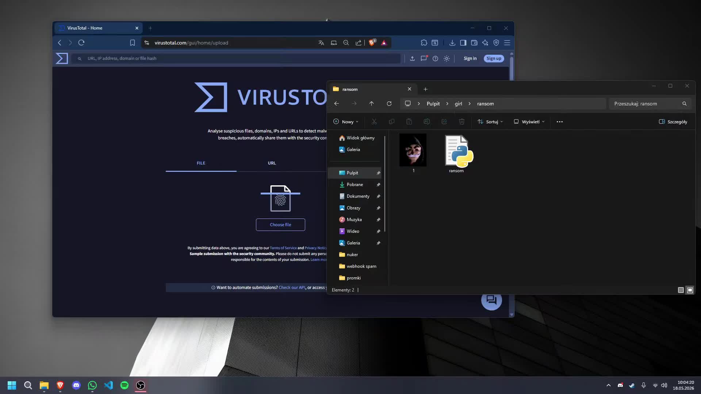Open the Wyświetl dropdown
This screenshot has height=394, width=701.
pos(529,121)
